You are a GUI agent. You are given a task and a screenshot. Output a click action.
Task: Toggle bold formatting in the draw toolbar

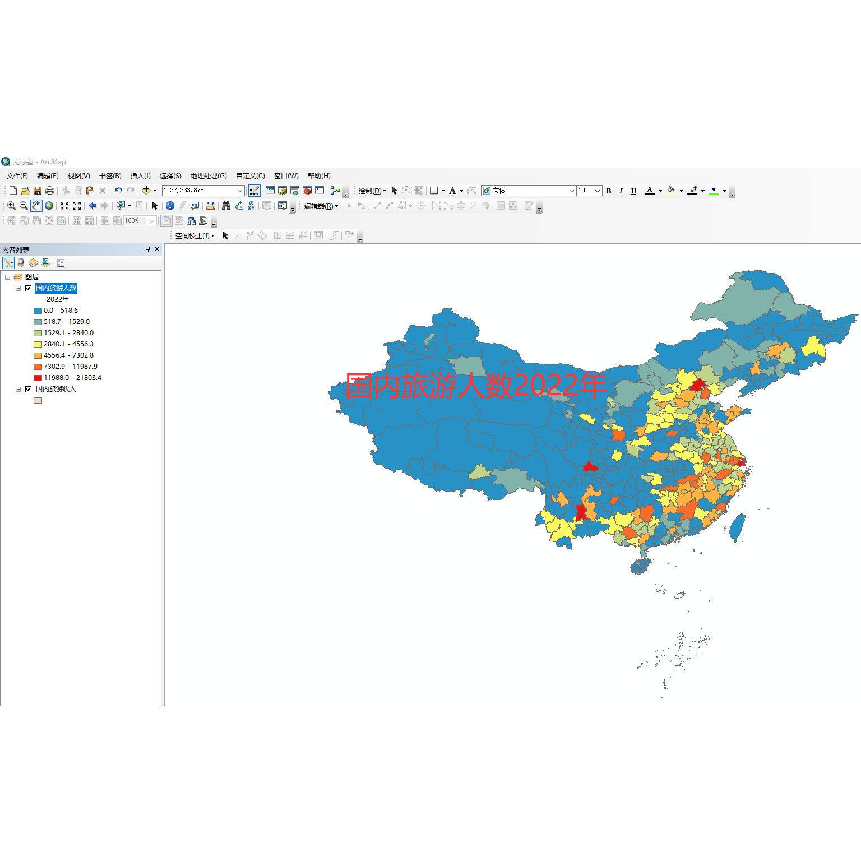pyautogui.click(x=609, y=191)
